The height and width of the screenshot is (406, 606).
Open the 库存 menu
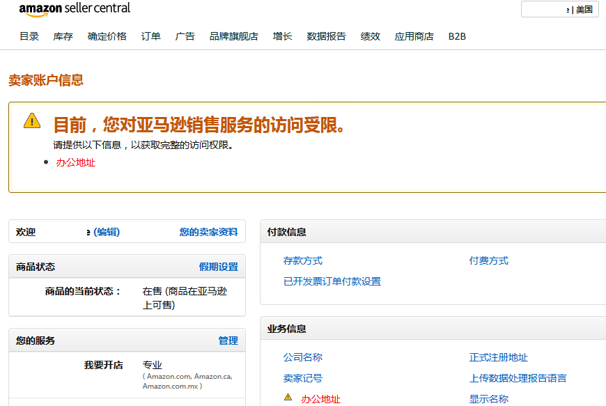[x=63, y=36]
